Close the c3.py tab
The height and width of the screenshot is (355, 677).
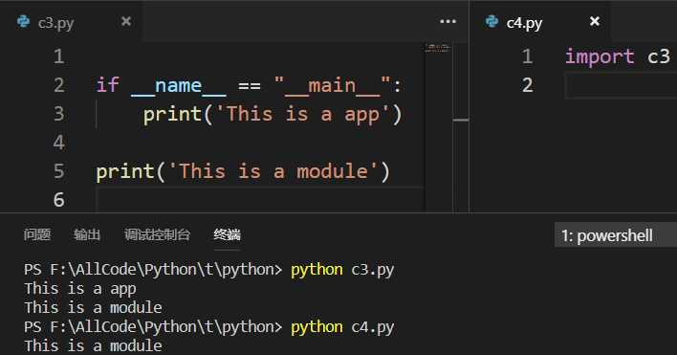coord(126,21)
